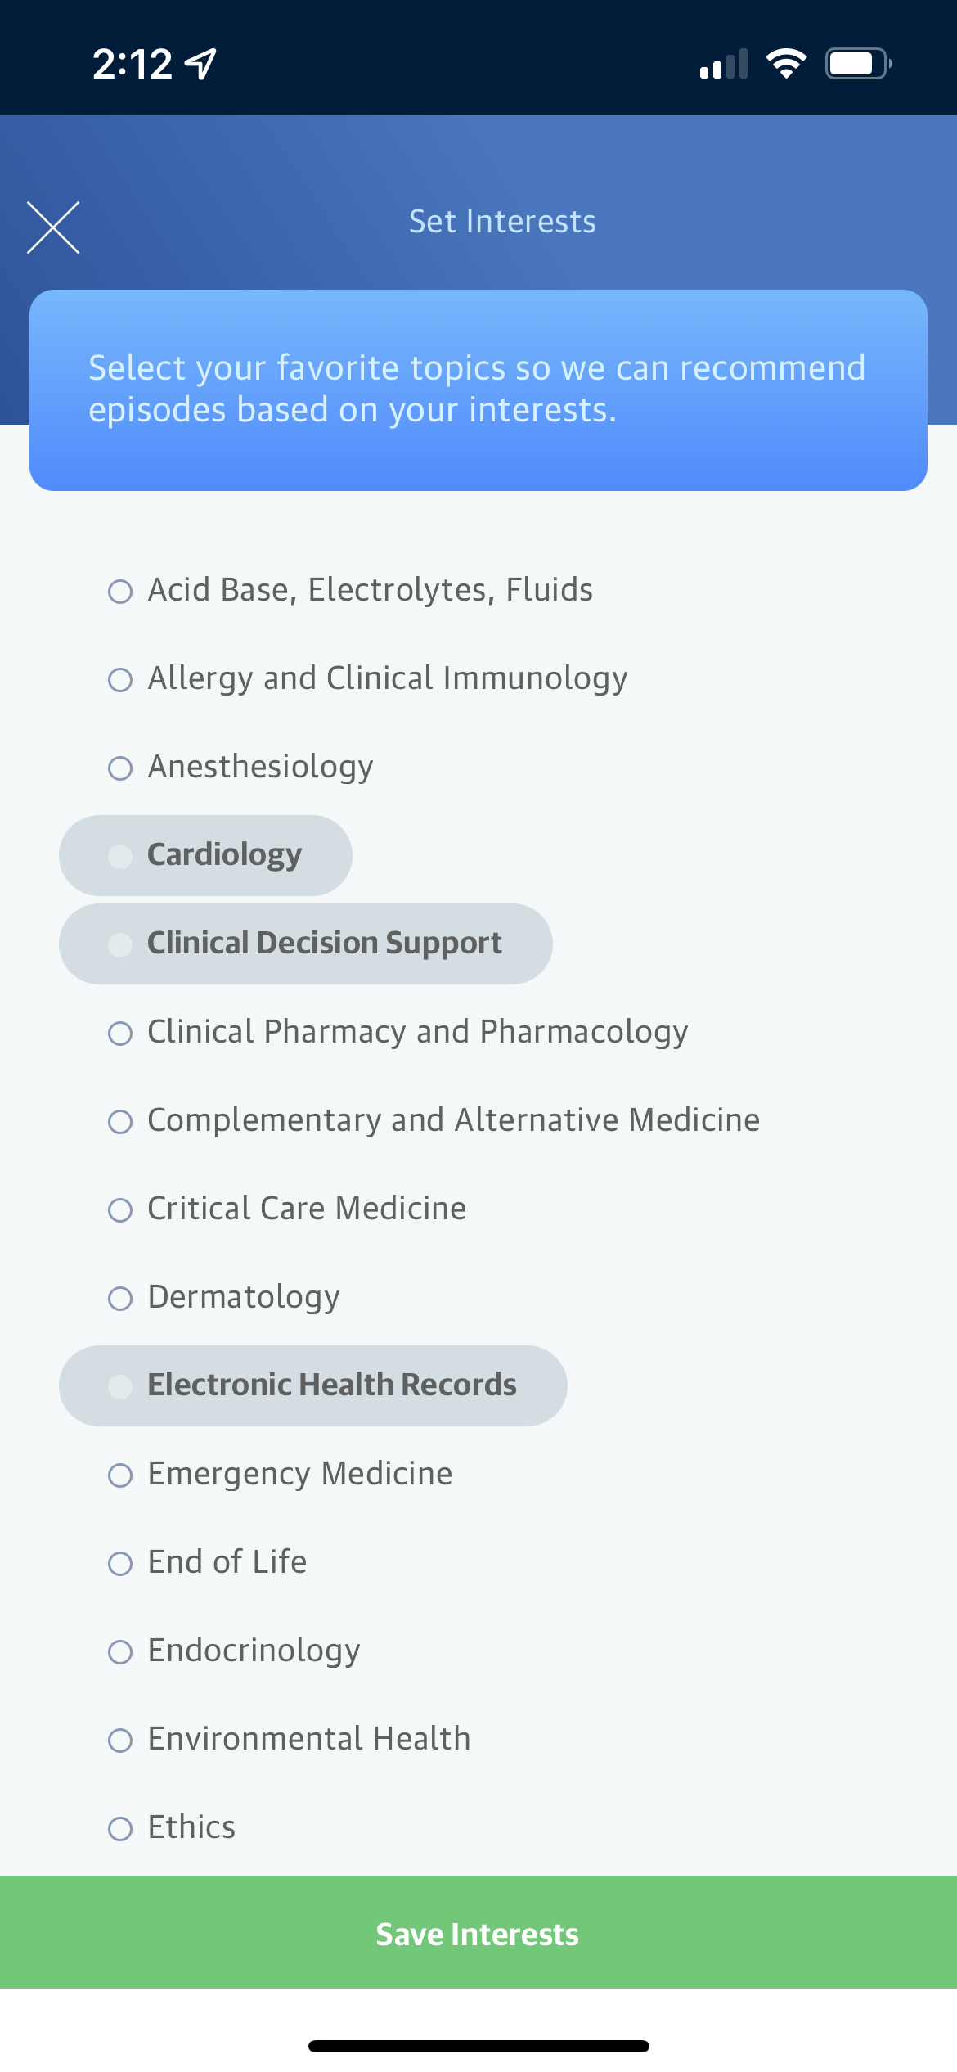Tap the home indicator bar
Viewport: 957px width, 2072px height.
478,2046
